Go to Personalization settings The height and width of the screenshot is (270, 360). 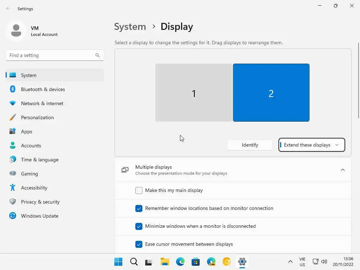click(55, 117)
